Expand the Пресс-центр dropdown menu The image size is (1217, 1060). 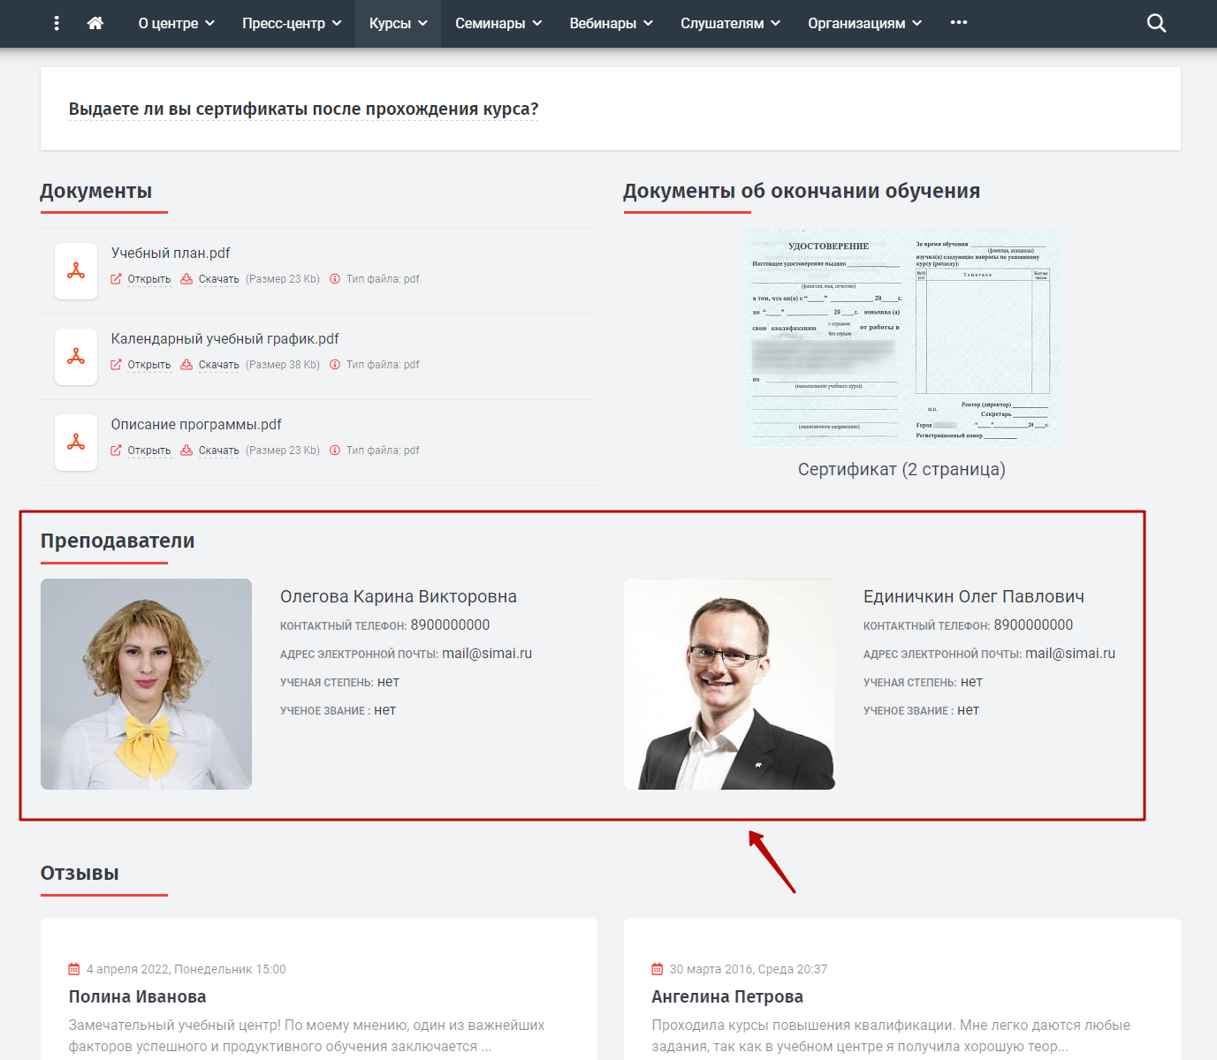click(292, 23)
